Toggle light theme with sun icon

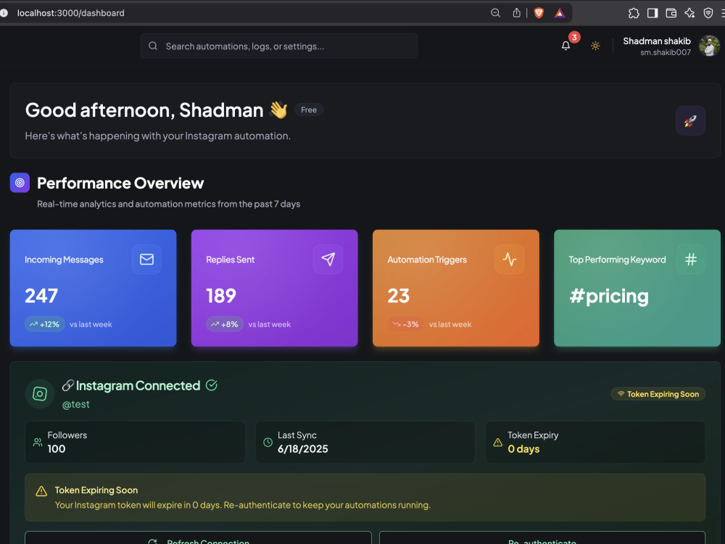[x=595, y=46]
